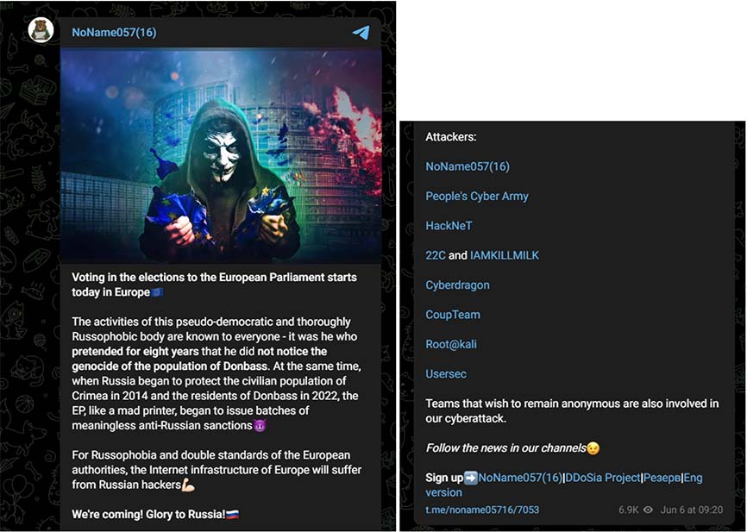Click the Telegram paper plane share icon

(x=361, y=32)
